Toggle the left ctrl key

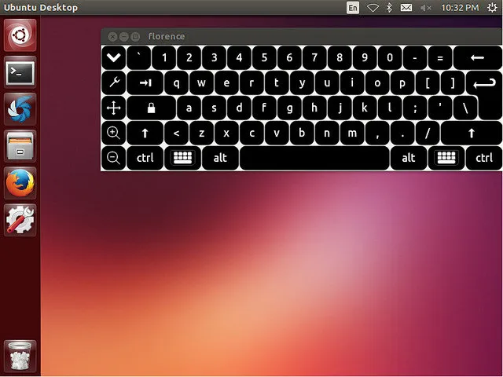[x=145, y=158]
